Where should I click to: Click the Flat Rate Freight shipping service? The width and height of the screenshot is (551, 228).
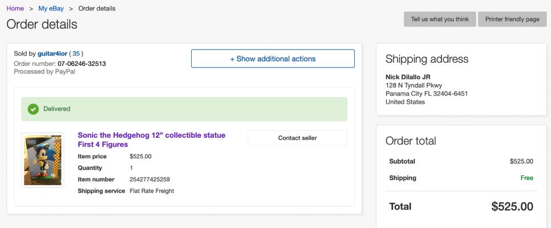pyautogui.click(x=152, y=191)
